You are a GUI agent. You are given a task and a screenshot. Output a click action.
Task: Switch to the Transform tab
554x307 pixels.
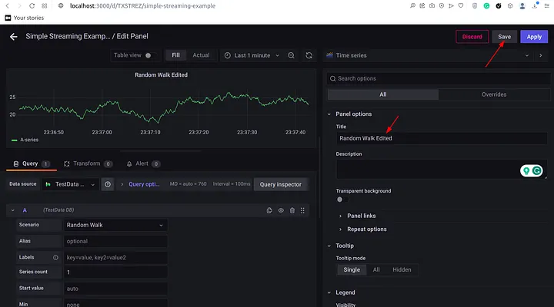(88, 163)
